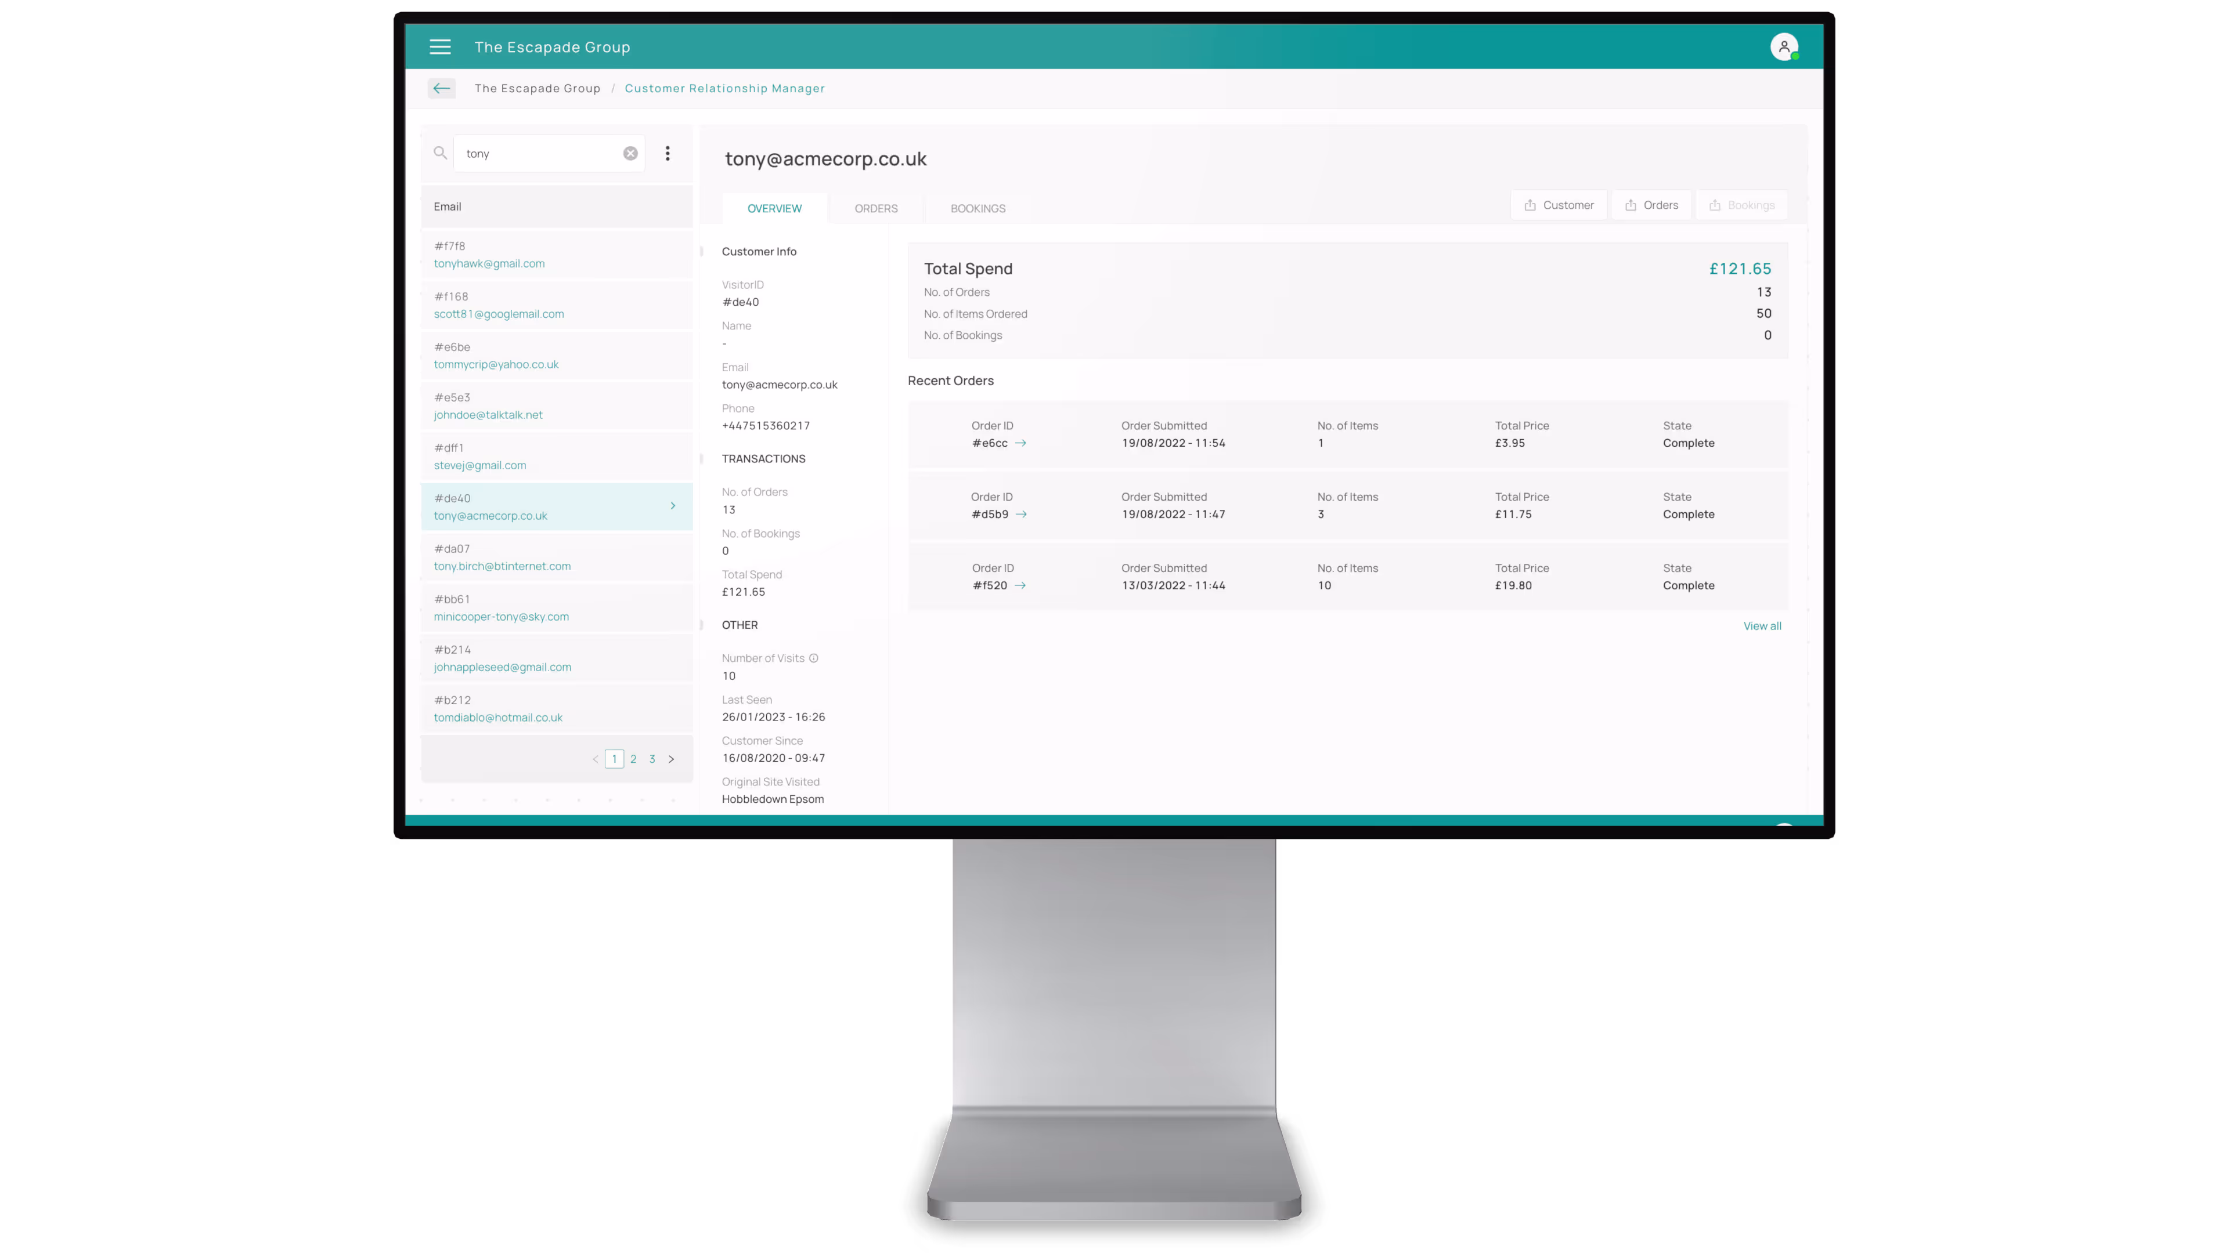Click the info icon beside Number of Visits
This screenshot has width=2229, height=1253.
point(813,658)
